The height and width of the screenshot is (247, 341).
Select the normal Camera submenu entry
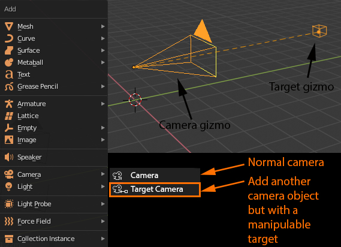coord(155,176)
